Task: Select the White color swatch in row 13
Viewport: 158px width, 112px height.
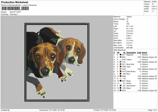Action: click(x=120, y=83)
